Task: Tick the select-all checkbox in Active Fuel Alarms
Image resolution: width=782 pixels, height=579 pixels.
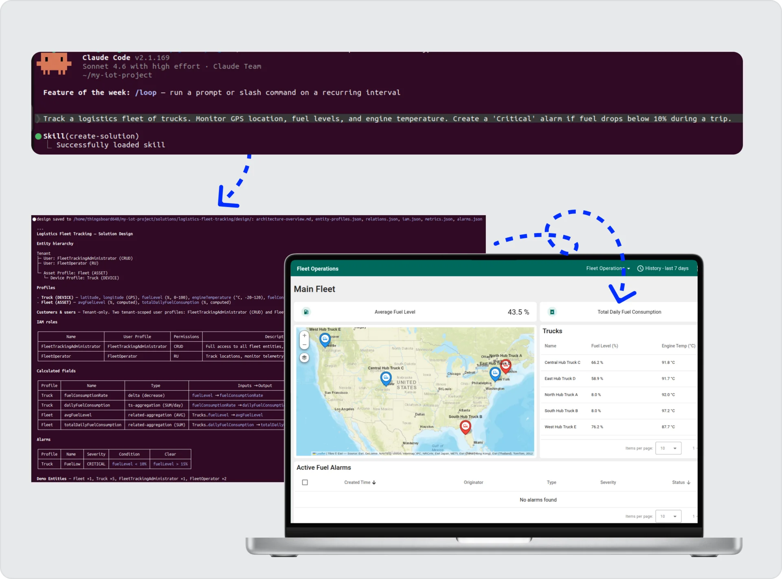Action: pos(305,482)
